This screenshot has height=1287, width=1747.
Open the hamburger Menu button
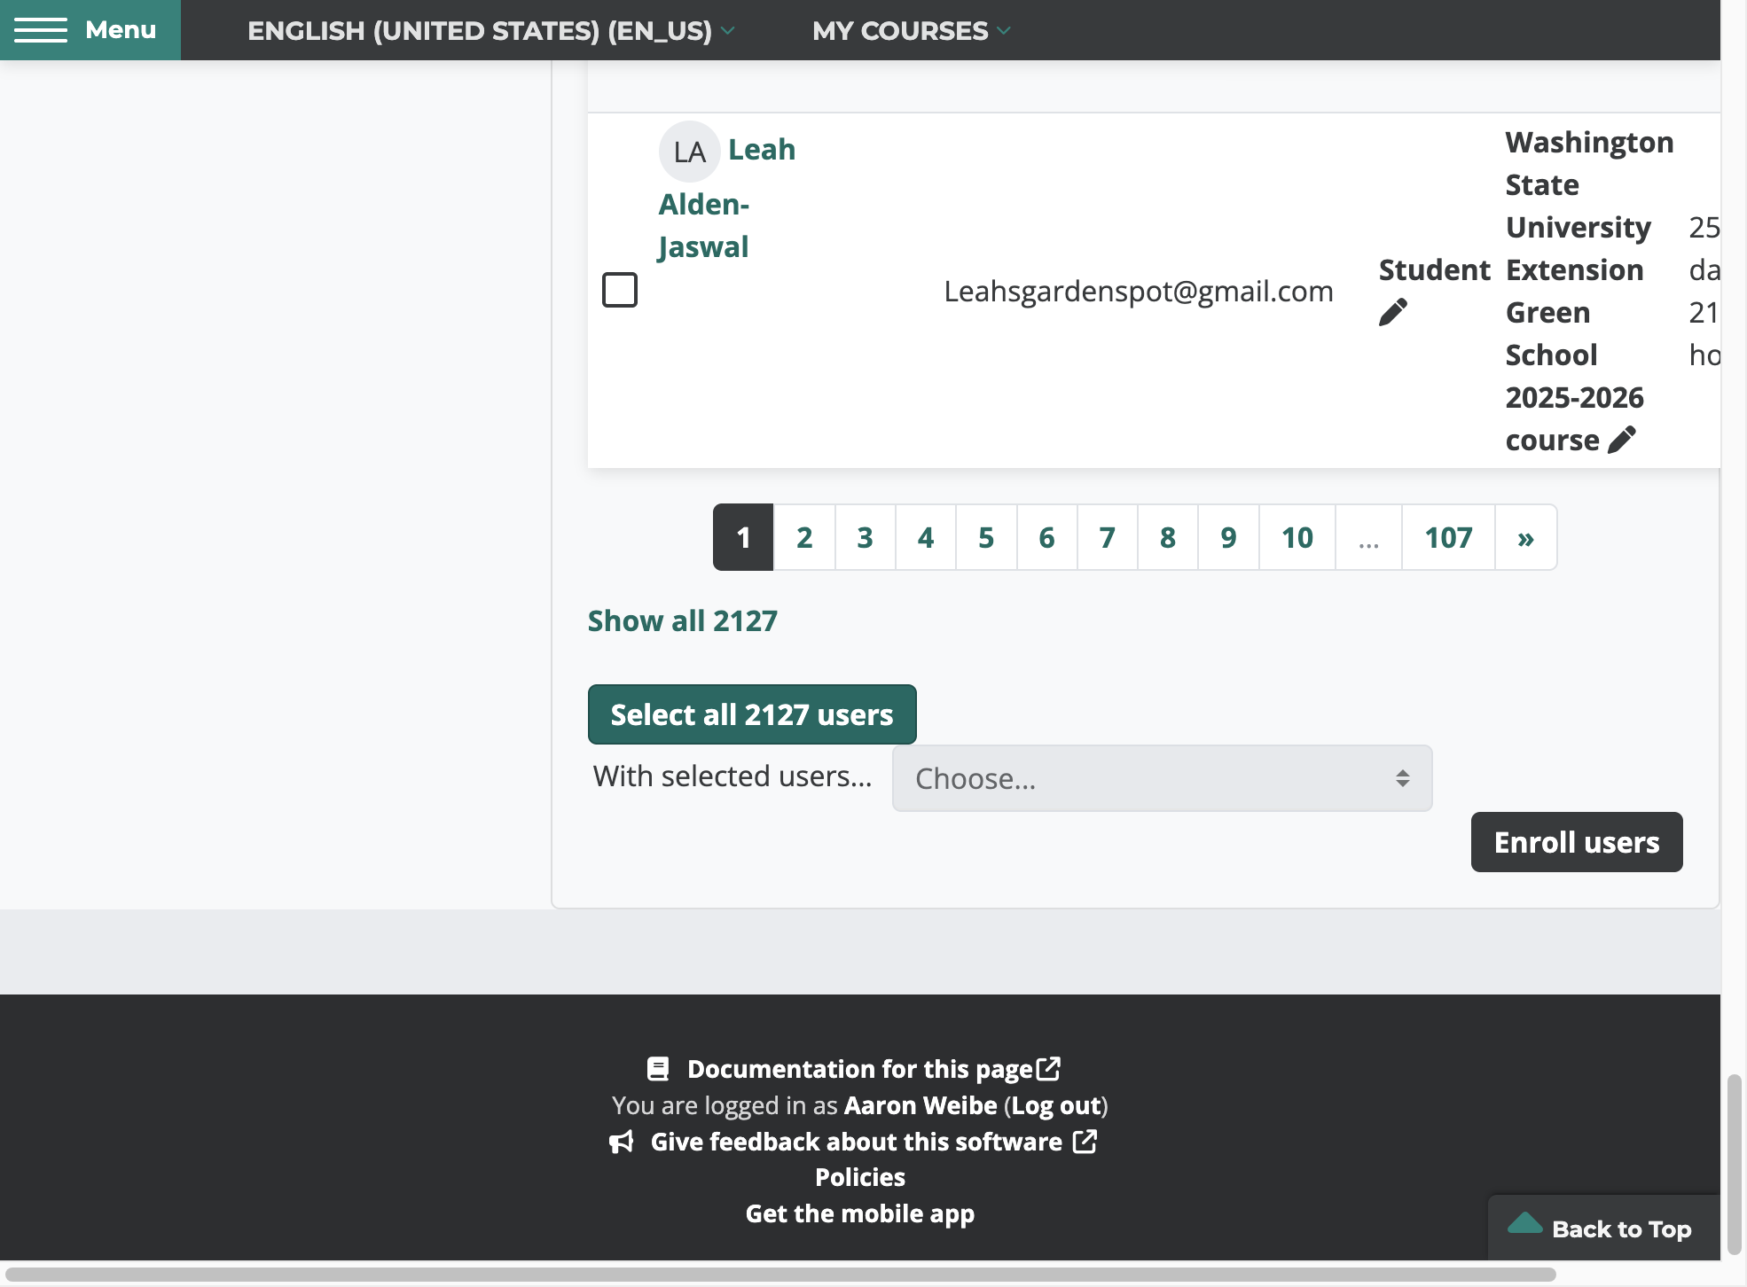click(90, 30)
